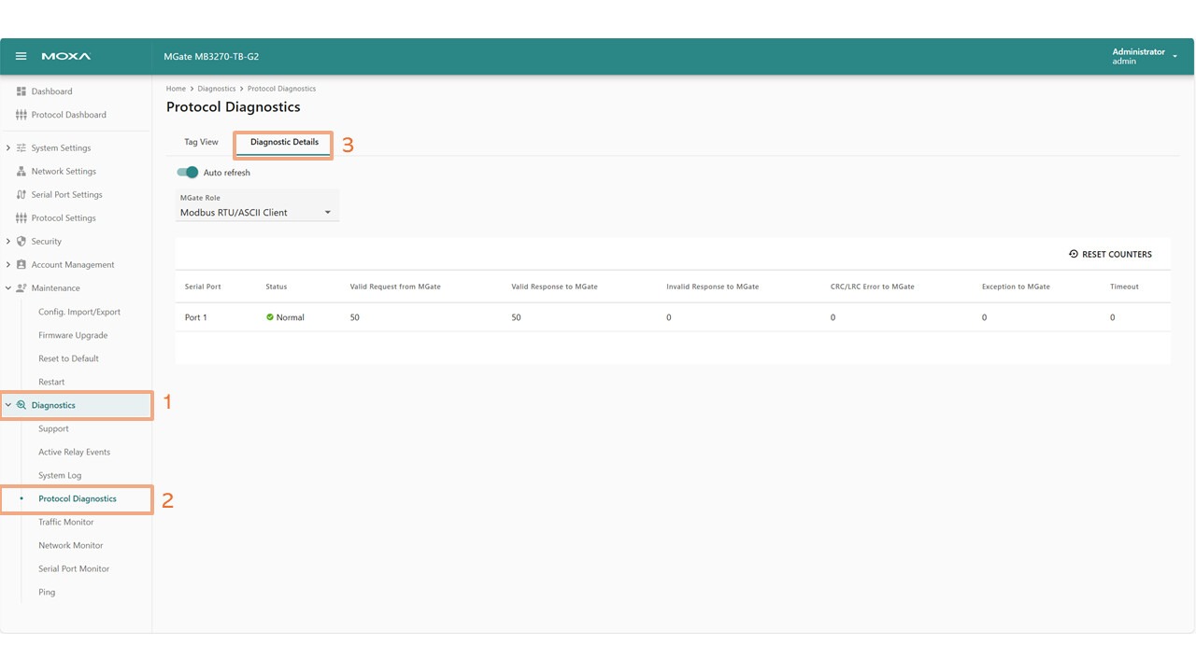1196x672 pixels.
Task: Open the Administrator account dropdown
Action: [1175, 56]
